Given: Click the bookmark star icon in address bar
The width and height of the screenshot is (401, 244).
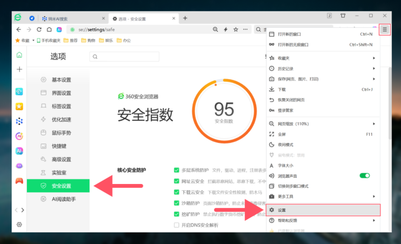Looking at the screenshot, I should coord(236,29).
